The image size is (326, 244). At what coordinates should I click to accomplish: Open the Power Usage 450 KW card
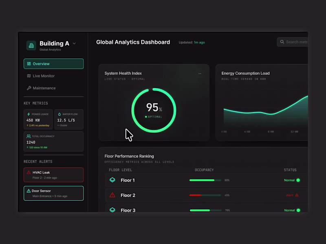38,119
